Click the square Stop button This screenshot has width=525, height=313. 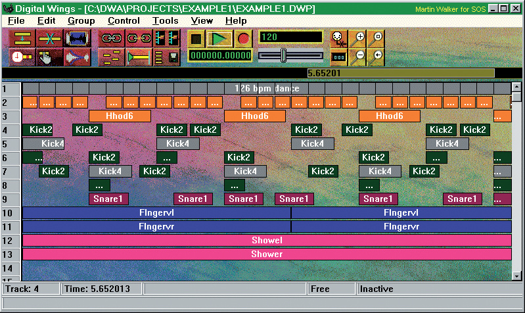point(196,38)
